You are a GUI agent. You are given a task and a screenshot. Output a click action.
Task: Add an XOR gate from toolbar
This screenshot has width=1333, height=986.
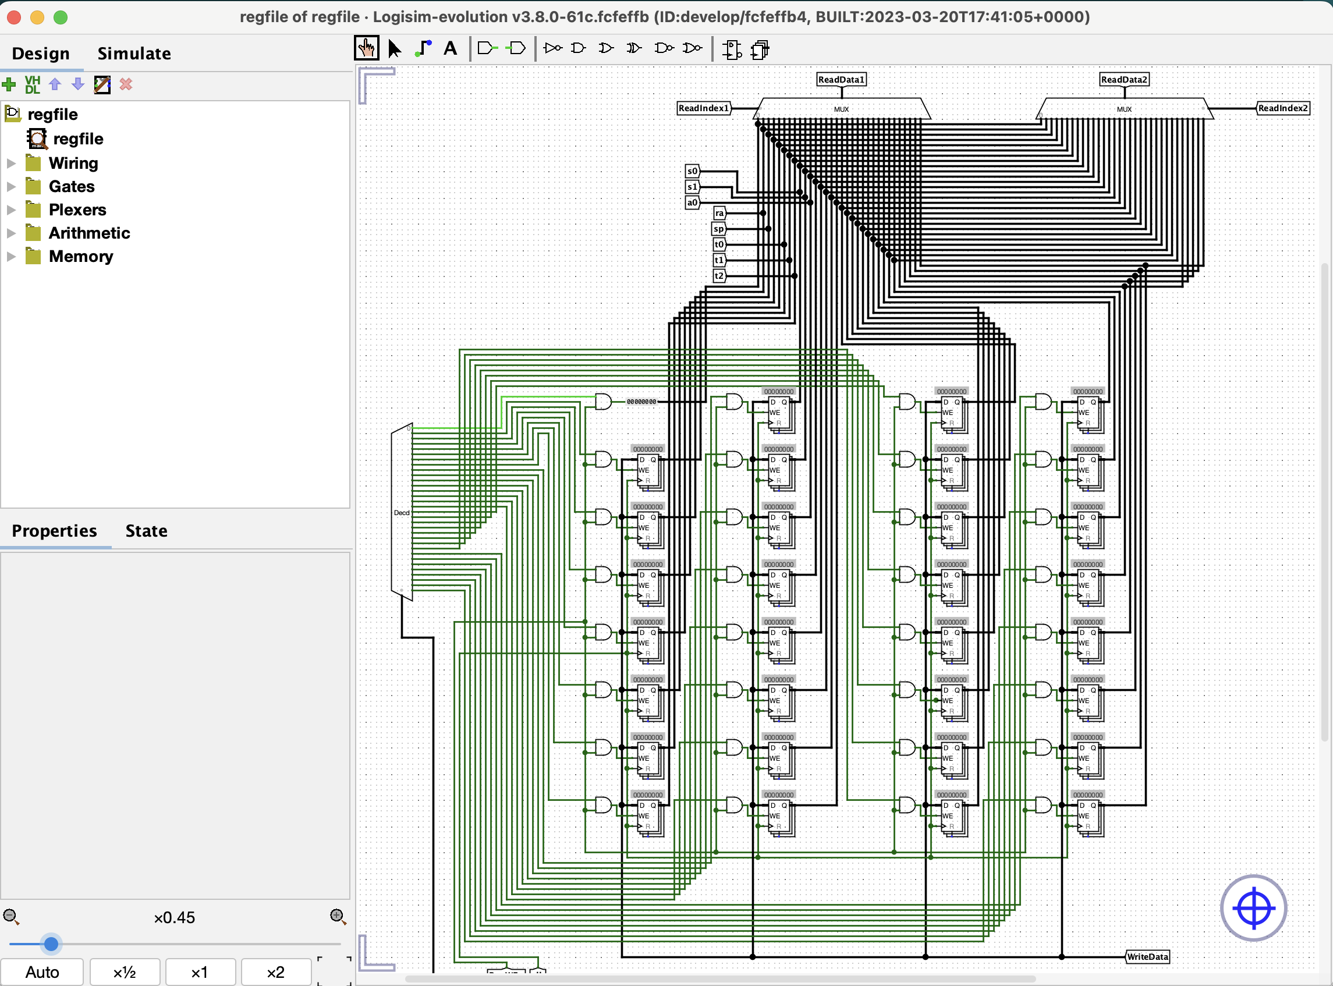coord(634,48)
